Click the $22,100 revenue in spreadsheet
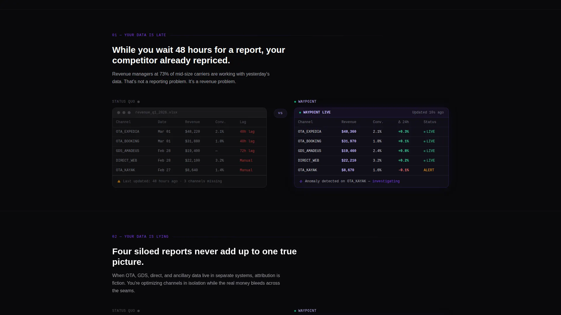 coord(193,161)
